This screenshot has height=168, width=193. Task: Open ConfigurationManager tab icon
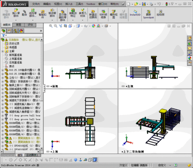[x=15, y=31]
